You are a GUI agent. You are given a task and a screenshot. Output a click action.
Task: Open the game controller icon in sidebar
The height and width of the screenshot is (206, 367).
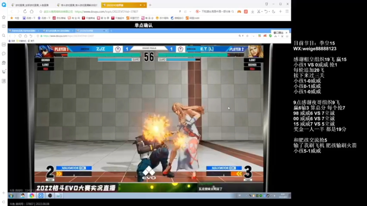(4, 63)
